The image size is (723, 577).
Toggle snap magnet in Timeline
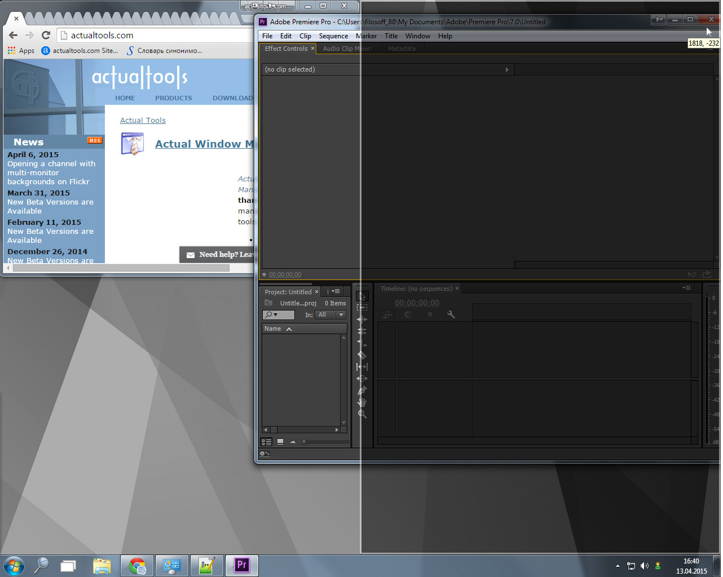[x=408, y=314]
